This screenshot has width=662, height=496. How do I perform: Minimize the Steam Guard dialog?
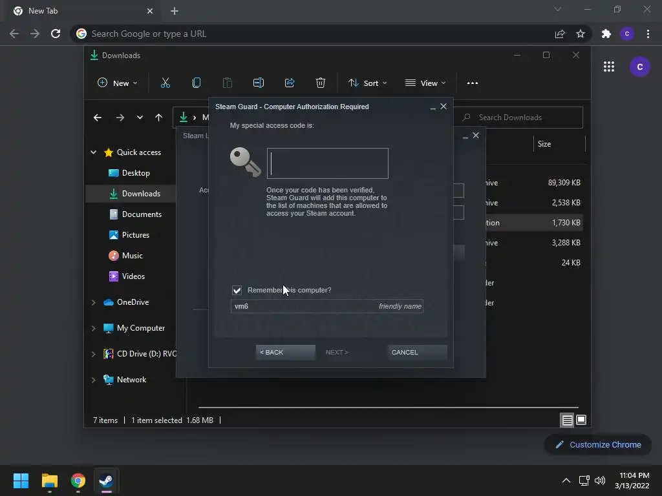432,107
